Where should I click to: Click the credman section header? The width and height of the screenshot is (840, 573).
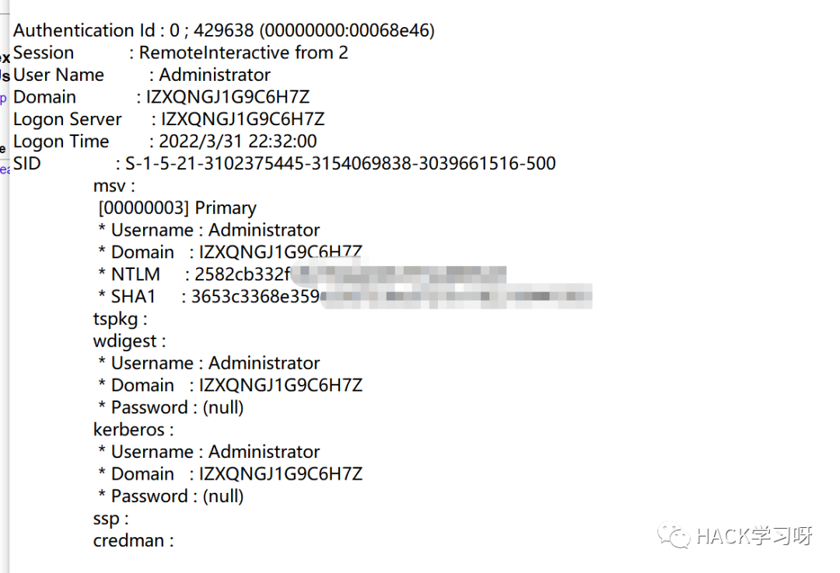tap(134, 541)
